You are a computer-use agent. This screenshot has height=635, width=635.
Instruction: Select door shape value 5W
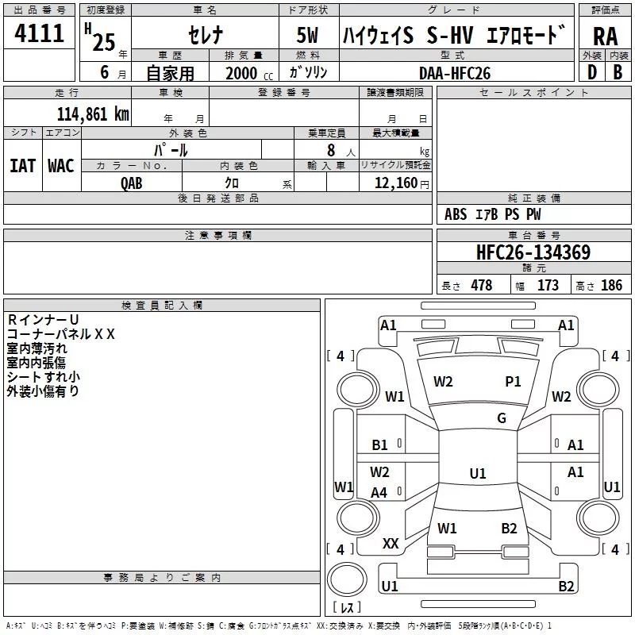[307, 35]
